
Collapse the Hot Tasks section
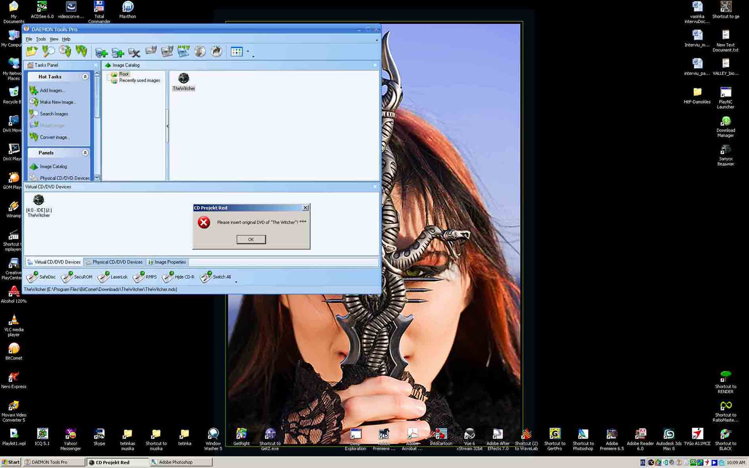(x=85, y=77)
